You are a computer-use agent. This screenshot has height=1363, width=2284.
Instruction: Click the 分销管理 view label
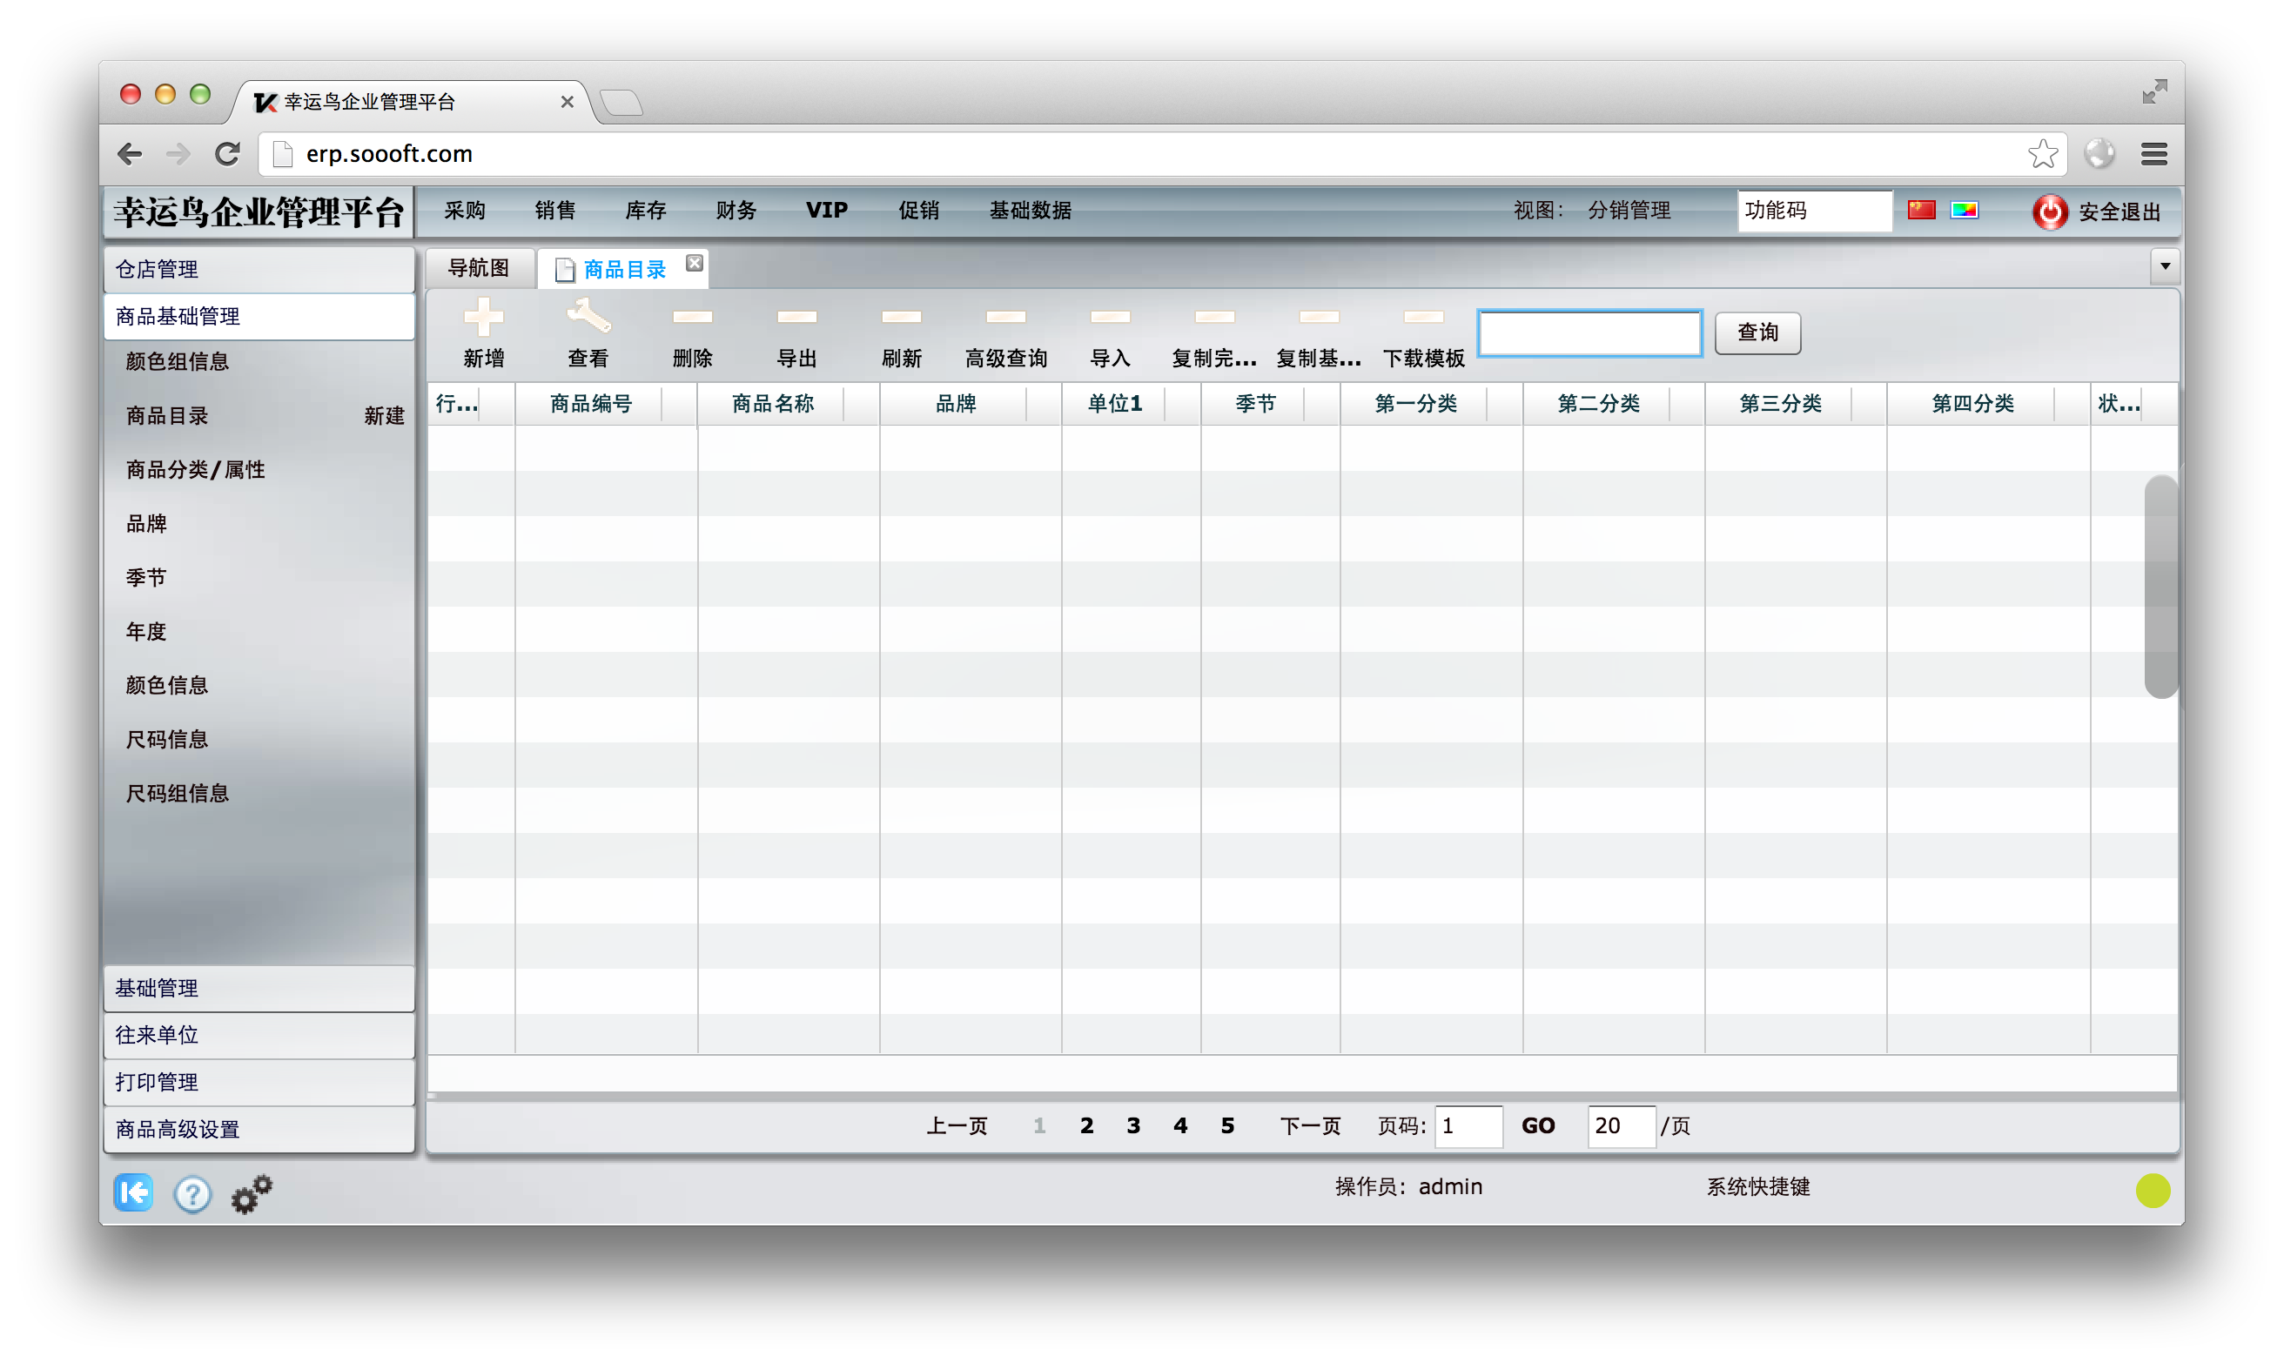[1629, 211]
